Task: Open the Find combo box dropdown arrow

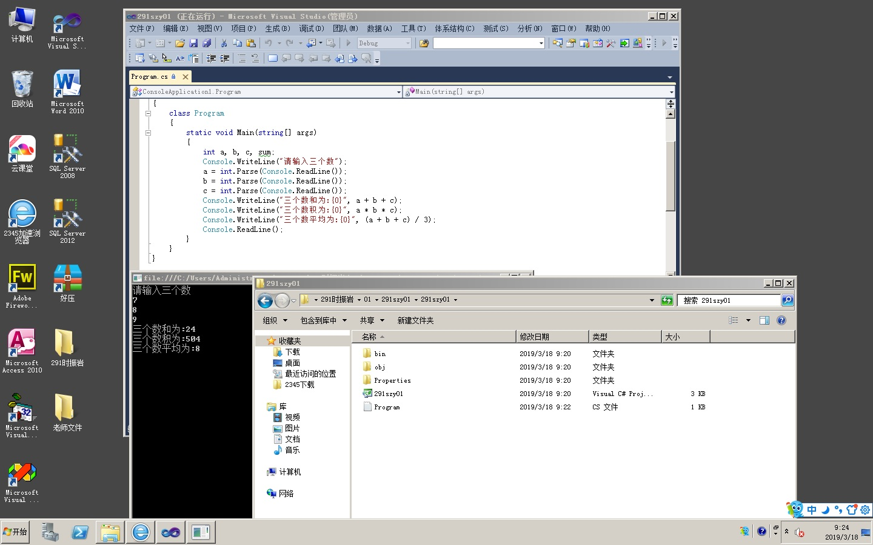Action: click(541, 43)
